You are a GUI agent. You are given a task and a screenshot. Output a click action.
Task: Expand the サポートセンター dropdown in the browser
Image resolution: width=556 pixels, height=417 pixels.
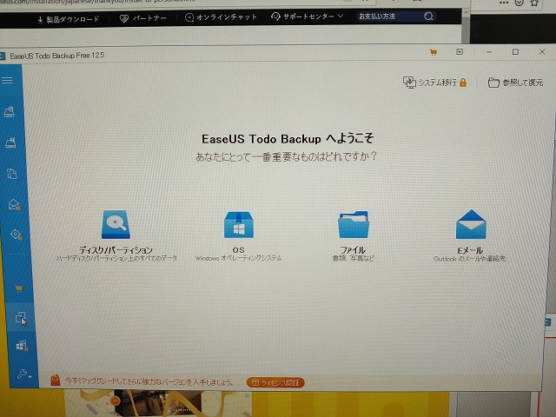point(307,17)
